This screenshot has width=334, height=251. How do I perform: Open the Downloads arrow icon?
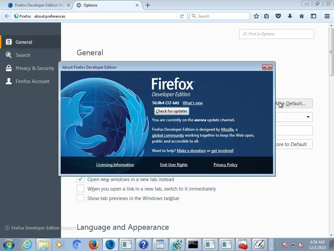[290, 16]
